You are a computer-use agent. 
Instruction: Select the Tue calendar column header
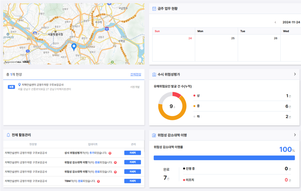click(243, 31)
